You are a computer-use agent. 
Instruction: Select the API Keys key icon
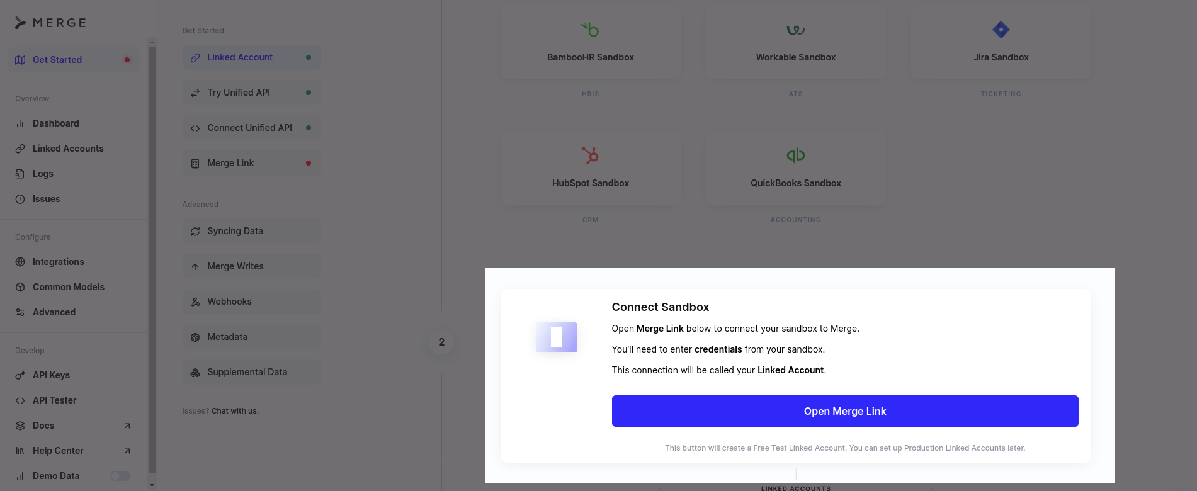click(x=20, y=375)
